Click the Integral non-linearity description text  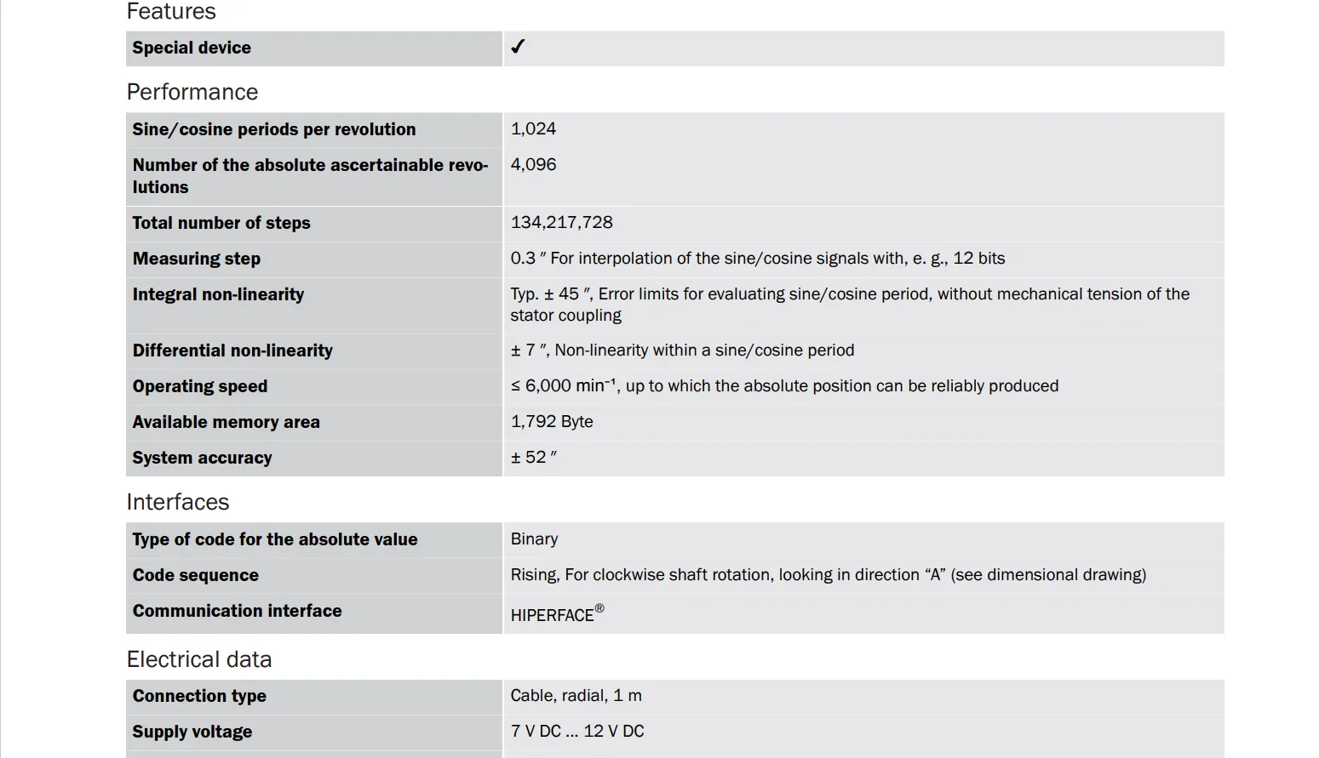[850, 305]
